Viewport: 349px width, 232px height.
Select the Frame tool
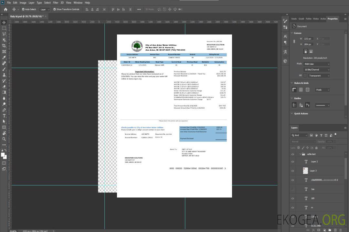4,52
